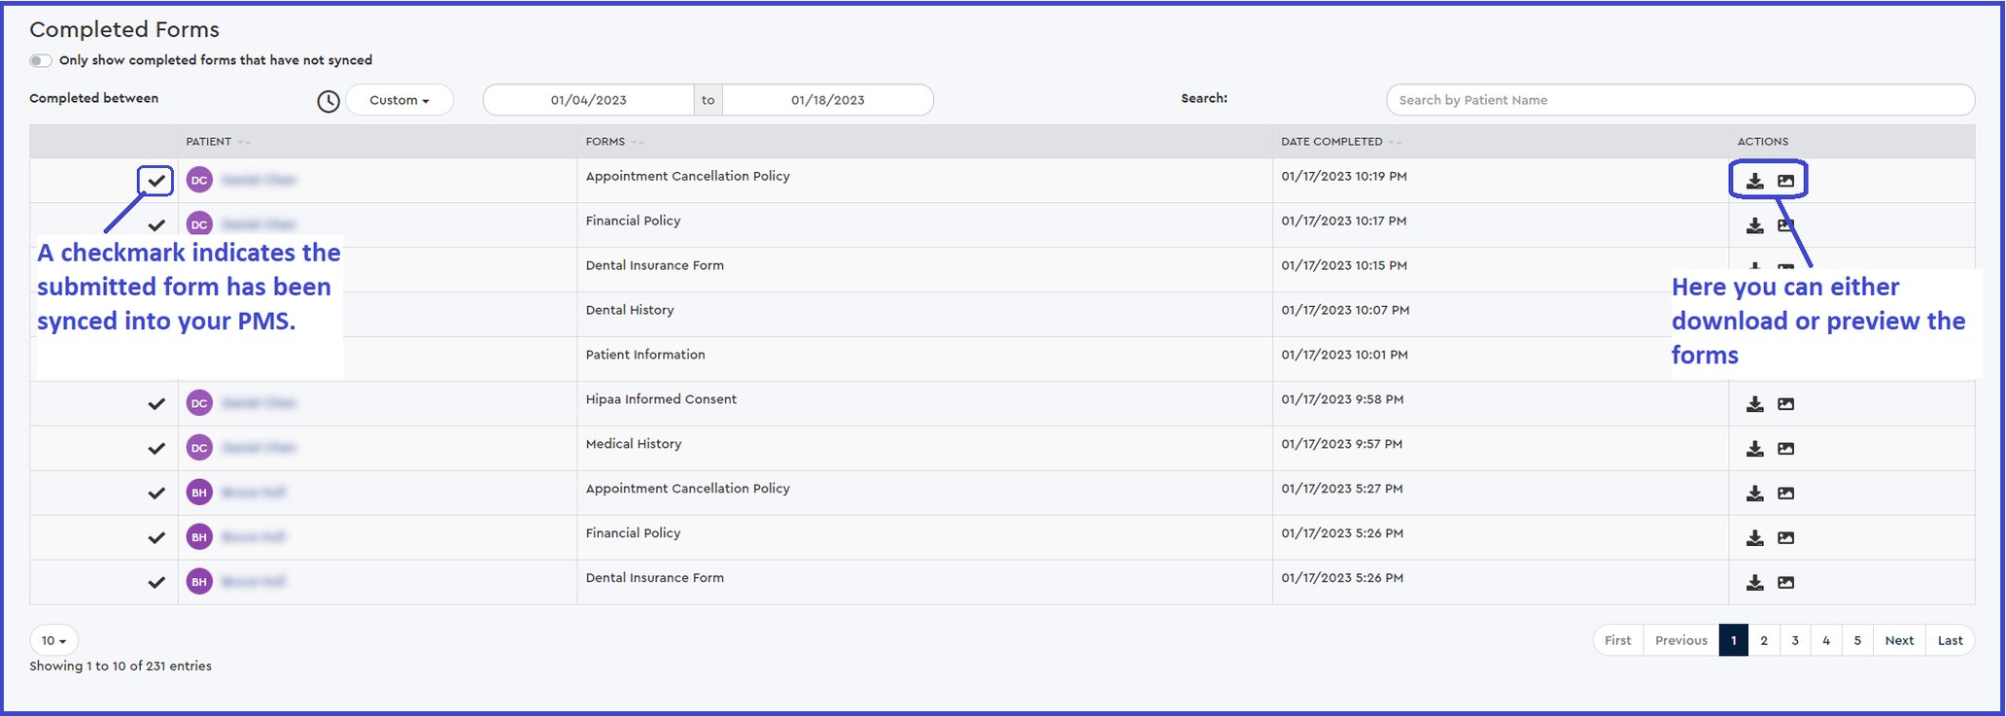Toggle only show forms that have not synced

click(41, 60)
